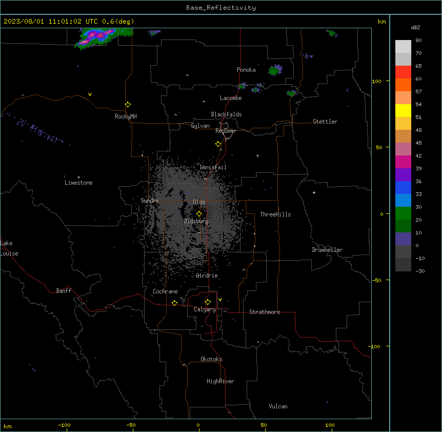Pick the orange 57-60 dBZ legend swatch
The height and width of the screenshot is (432, 442).
pos(403,85)
